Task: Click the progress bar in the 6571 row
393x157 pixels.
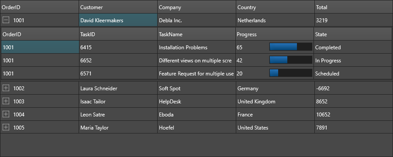Action: [291, 73]
